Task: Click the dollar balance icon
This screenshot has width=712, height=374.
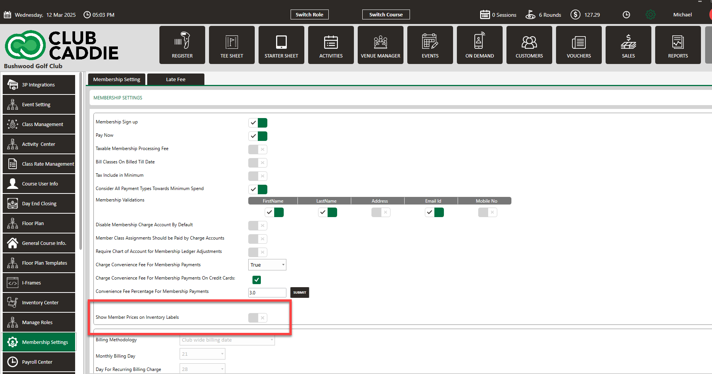Action: click(575, 14)
